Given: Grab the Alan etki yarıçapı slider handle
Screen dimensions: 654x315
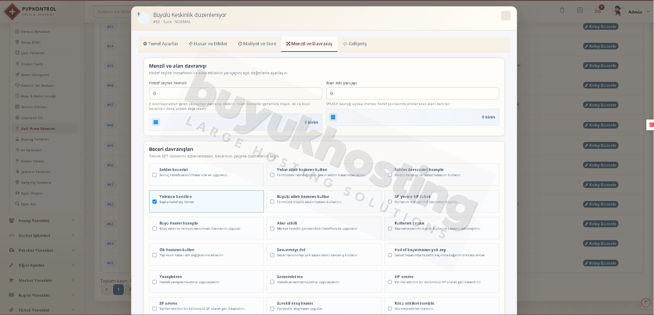Looking at the screenshot, I should click(333, 117).
